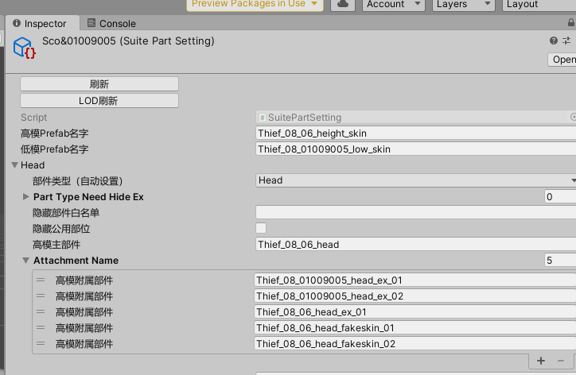Collapse the Attachment Name list
576x375 pixels.
[x=25, y=260]
